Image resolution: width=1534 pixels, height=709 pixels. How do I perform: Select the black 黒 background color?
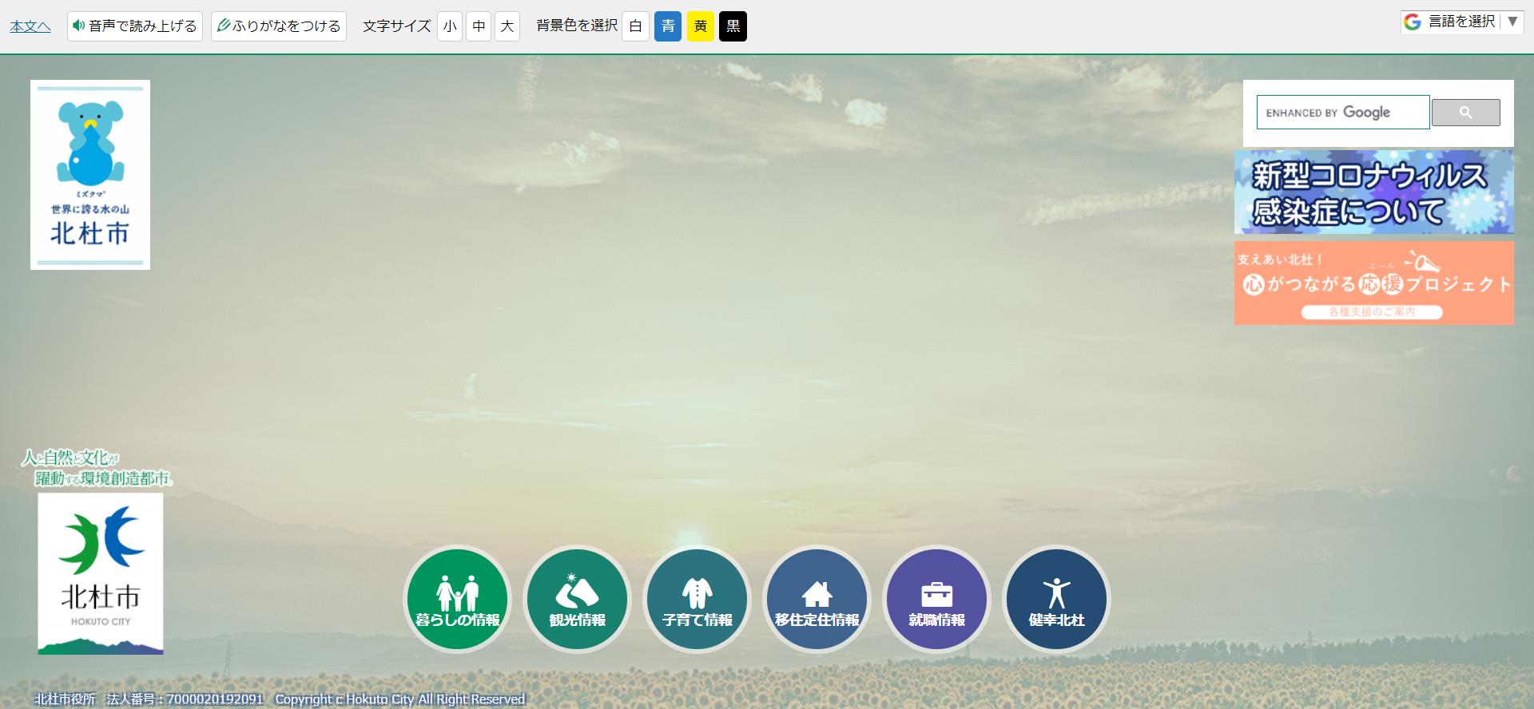(x=733, y=26)
